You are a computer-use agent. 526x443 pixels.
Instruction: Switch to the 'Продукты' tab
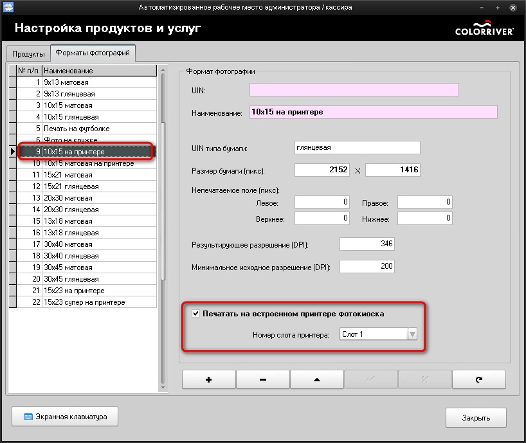click(x=28, y=53)
